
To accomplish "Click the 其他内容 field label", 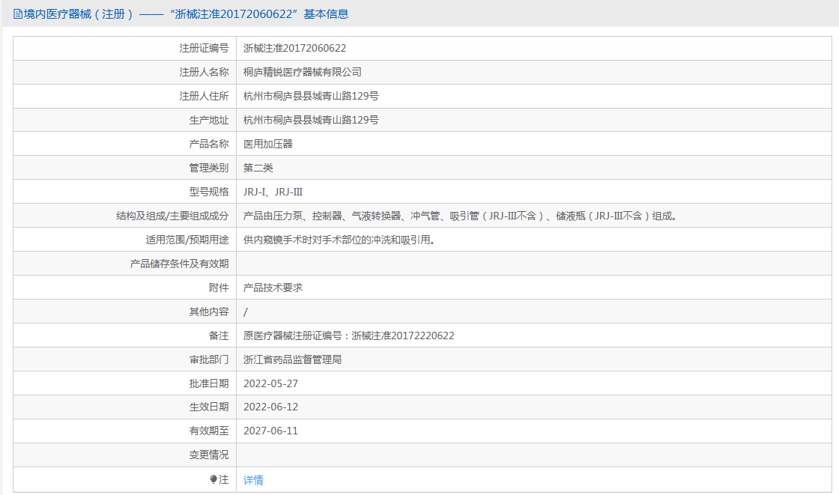I will pyautogui.click(x=209, y=312).
